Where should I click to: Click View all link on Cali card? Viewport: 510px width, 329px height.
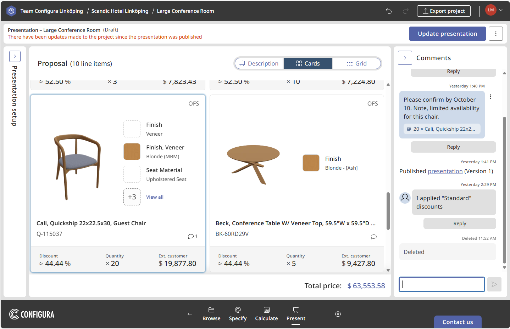pos(155,197)
